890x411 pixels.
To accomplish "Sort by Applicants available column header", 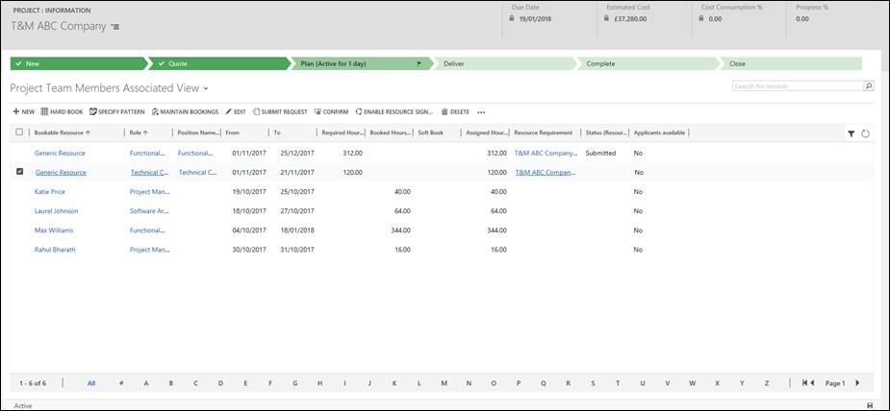I will click(659, 133).
